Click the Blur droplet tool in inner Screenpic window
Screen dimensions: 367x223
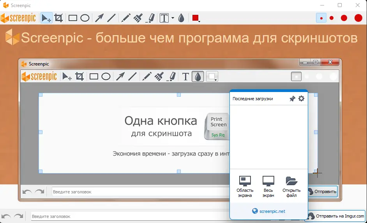coord(198,76)
